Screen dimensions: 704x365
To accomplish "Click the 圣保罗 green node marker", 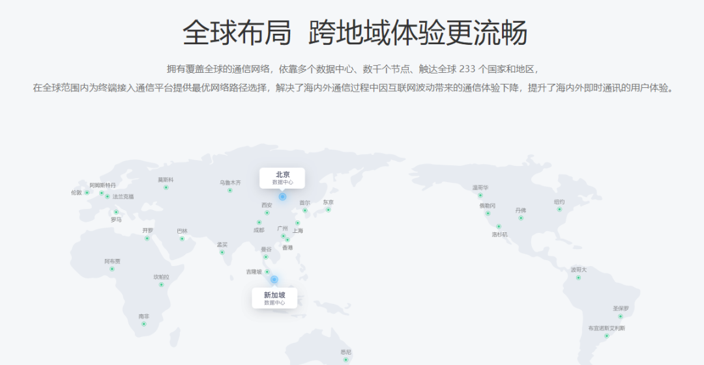I will [621, 317].
